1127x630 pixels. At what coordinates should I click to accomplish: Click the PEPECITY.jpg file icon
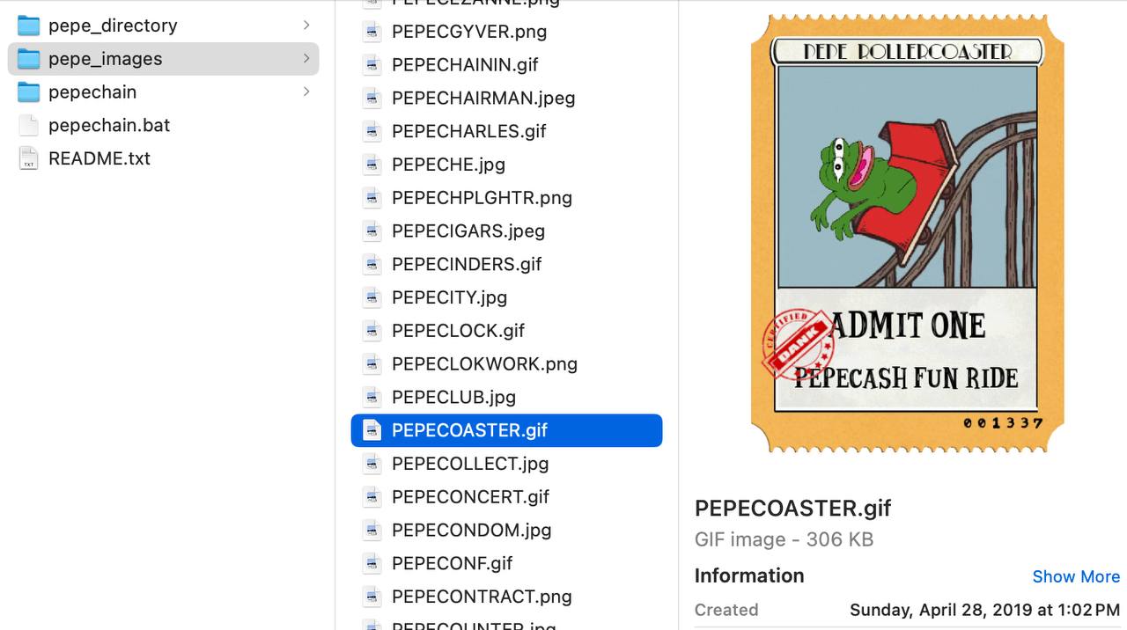pos(372,297)
